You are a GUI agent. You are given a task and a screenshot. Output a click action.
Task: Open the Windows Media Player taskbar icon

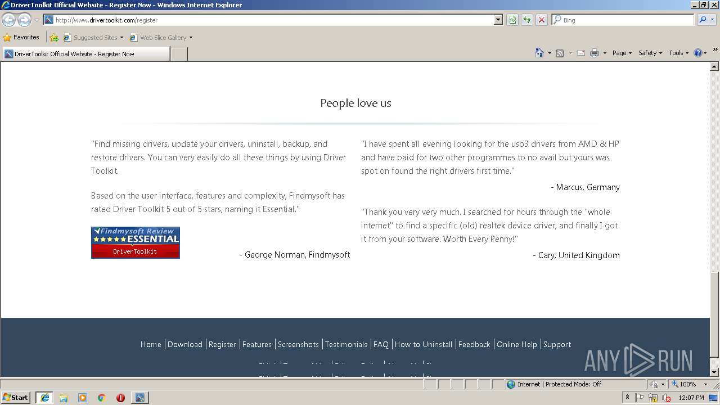pos(83,398)
